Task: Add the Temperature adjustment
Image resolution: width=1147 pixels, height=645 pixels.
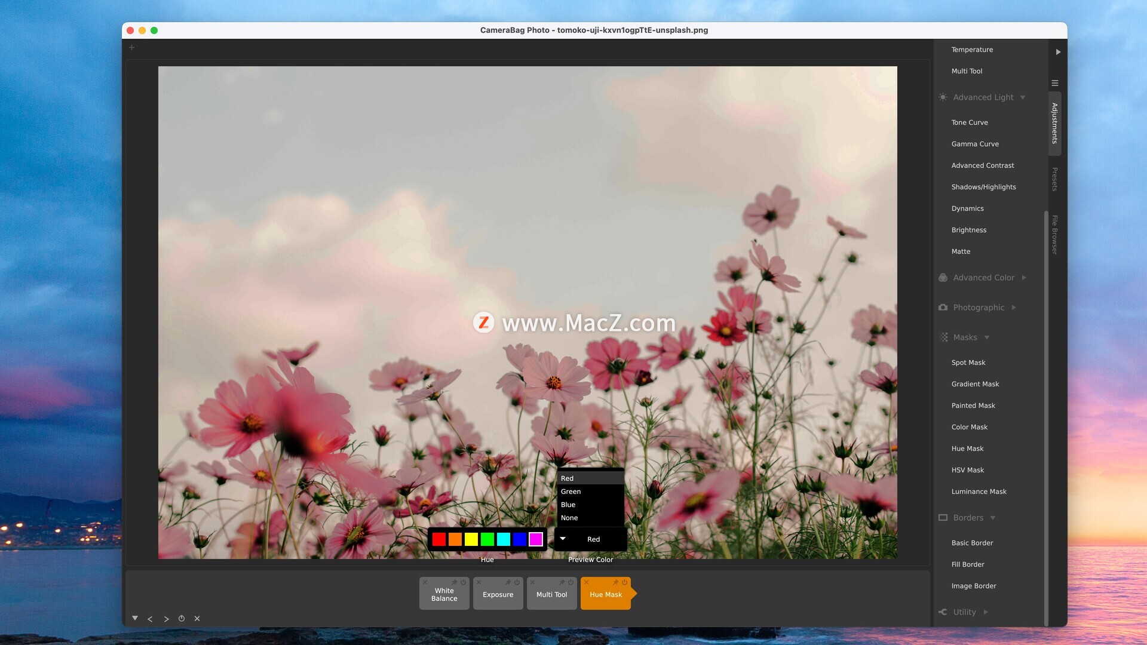Action: click(x=972, y=50)
